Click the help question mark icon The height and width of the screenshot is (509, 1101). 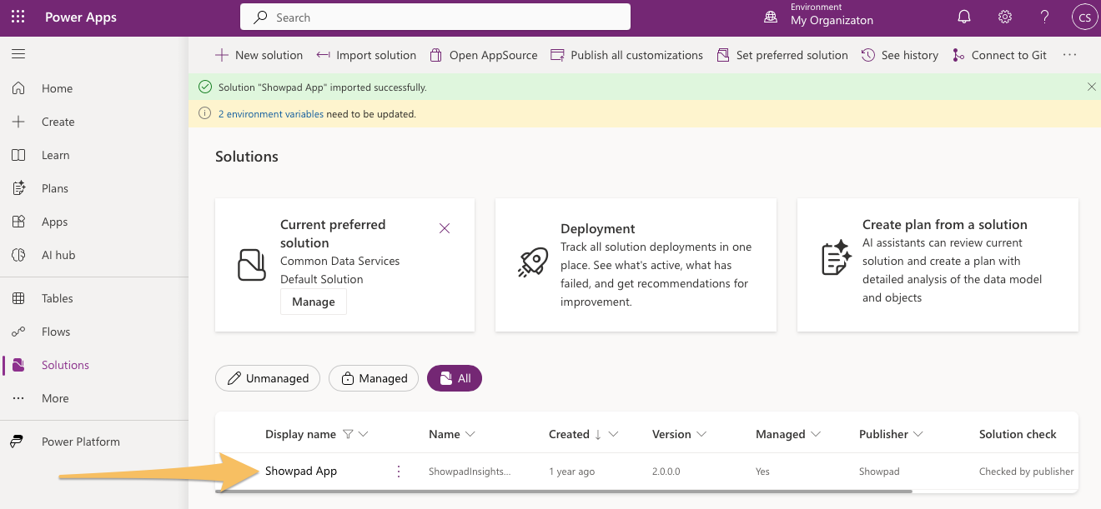coord(1045,17)
